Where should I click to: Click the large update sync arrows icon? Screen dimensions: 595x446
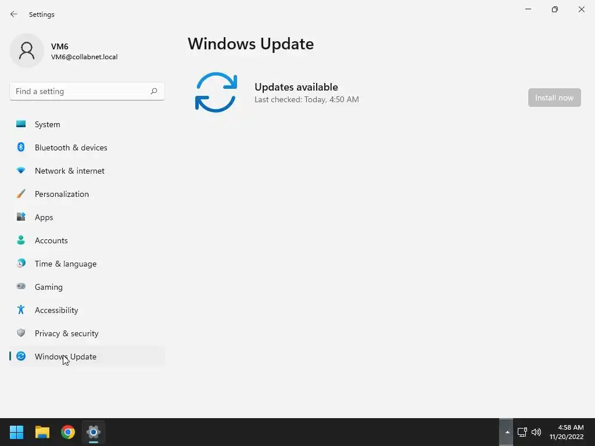(x=216, y=92)
